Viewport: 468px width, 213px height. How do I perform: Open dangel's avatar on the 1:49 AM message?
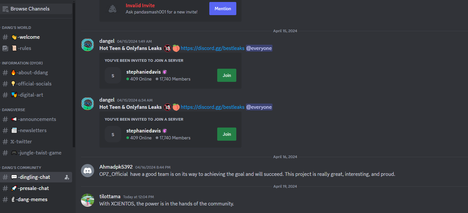click(88, 45)
